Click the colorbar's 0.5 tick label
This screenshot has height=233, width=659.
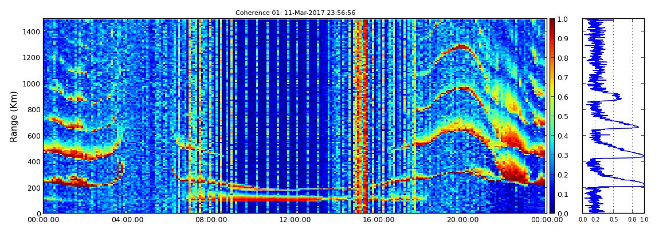pyautogui.click(x=562, y=116)
